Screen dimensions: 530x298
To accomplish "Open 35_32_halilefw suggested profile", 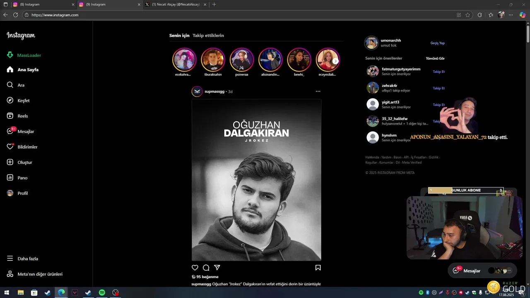I will click(395, 119).
